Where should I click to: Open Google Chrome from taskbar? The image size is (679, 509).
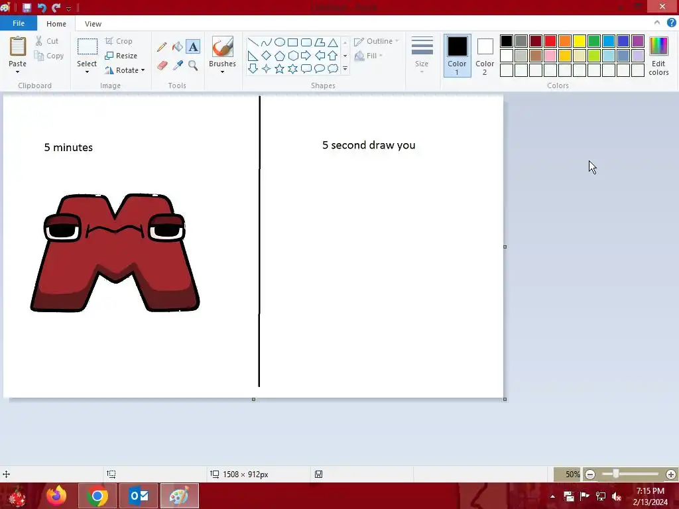pyautogui.click(x=97, y=496)
